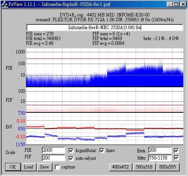Close the PxView window
The width and height of the screenshot is (188, 176).
click(183, 4)
